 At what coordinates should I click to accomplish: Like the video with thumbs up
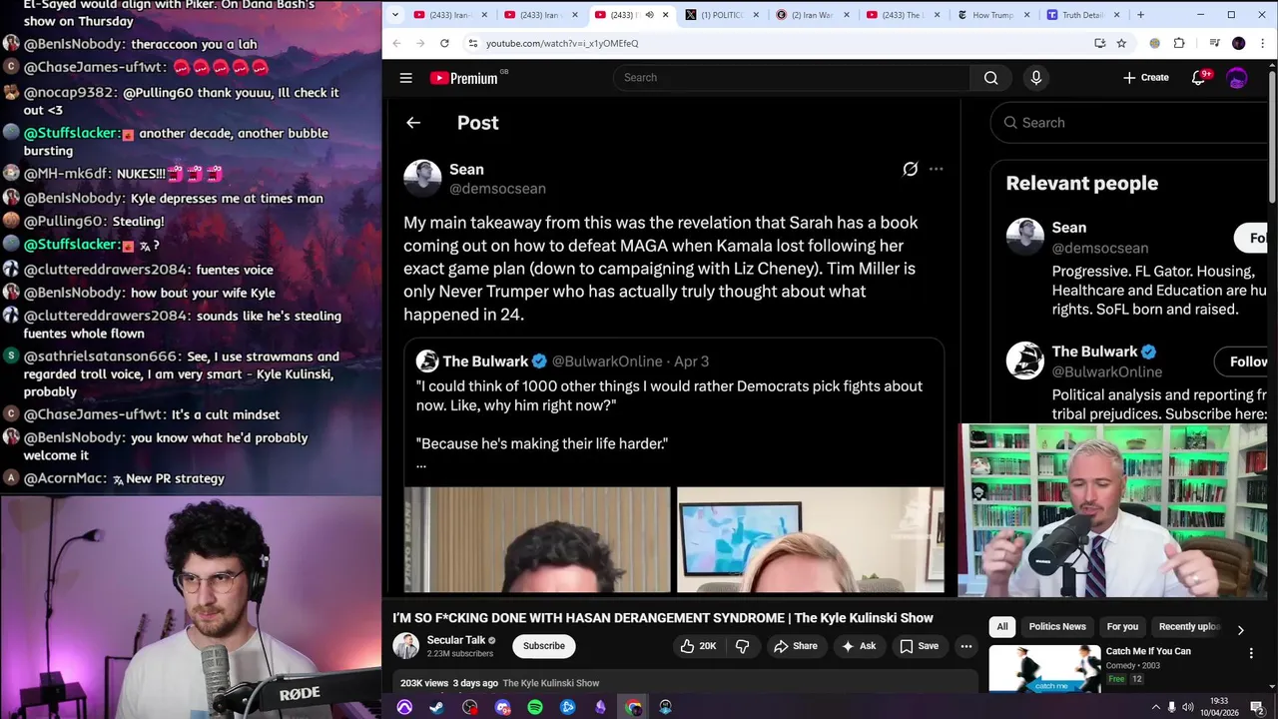coord(698,646)
